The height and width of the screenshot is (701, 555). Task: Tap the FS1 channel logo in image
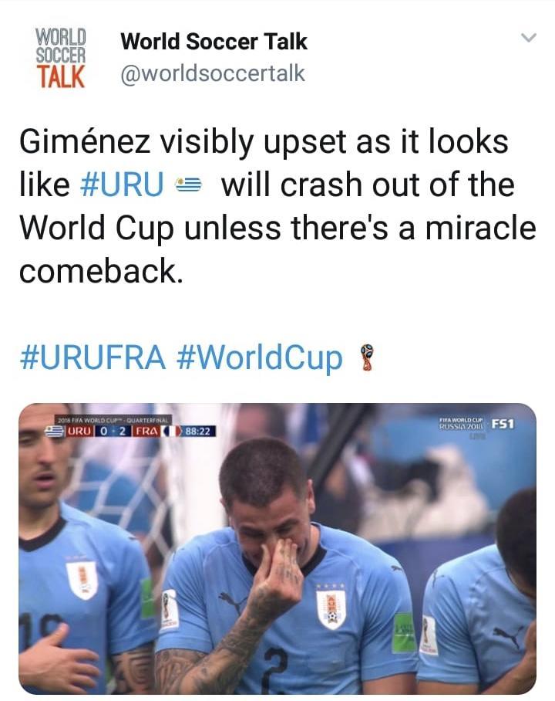pyautogui.click(x=503, y=423)
